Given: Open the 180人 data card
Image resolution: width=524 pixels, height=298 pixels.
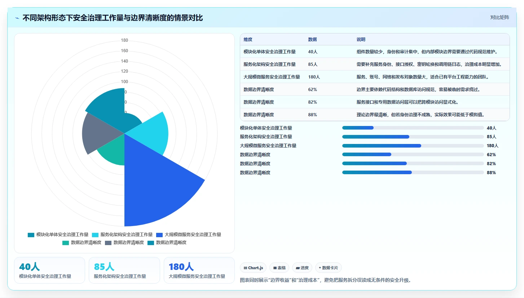Looking at the screenshot, I should [x=199, y=270].
